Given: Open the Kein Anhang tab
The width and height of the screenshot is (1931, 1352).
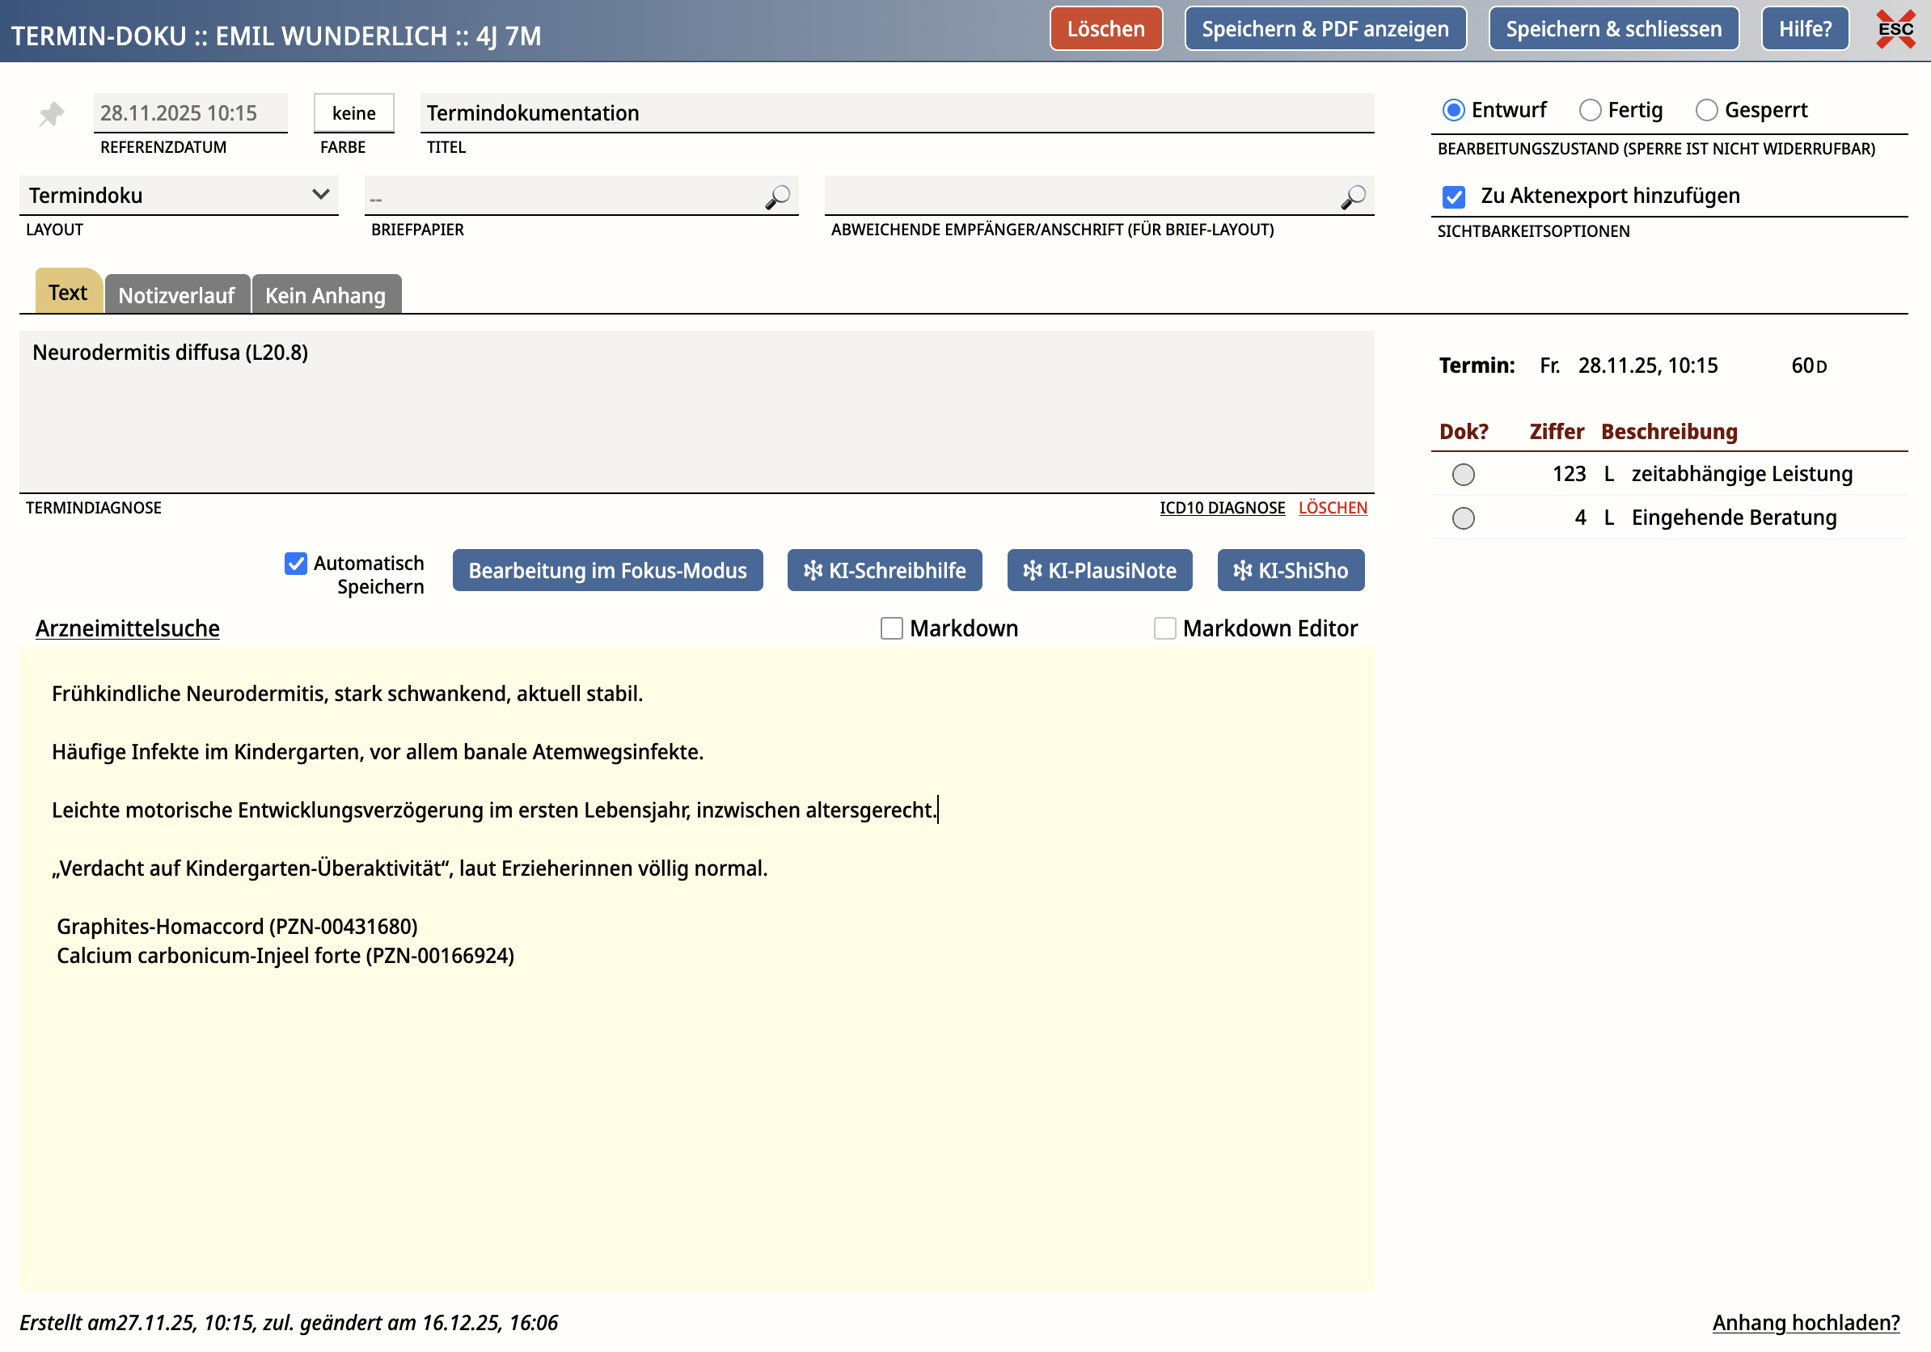Looking at the screenshot, I should pos(326,295).
